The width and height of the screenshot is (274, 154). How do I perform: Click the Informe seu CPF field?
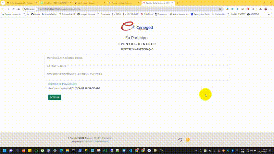click(137, 66)
